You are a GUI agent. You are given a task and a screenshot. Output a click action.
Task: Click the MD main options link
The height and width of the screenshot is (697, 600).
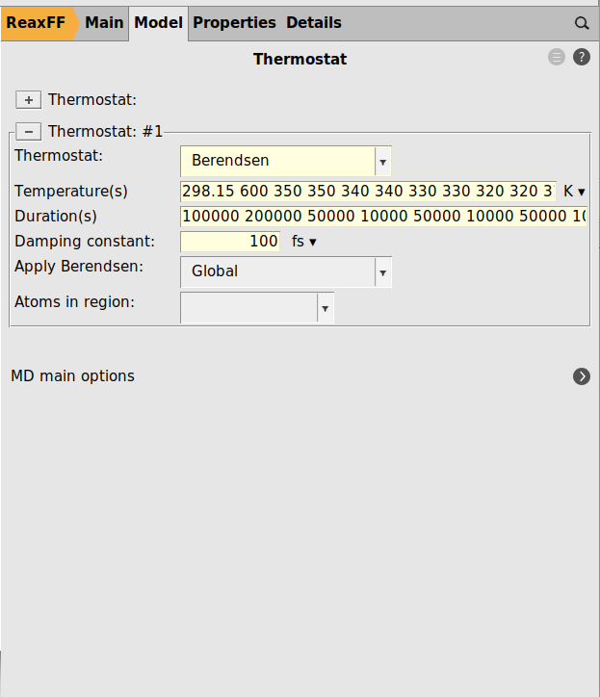point(73,376)
